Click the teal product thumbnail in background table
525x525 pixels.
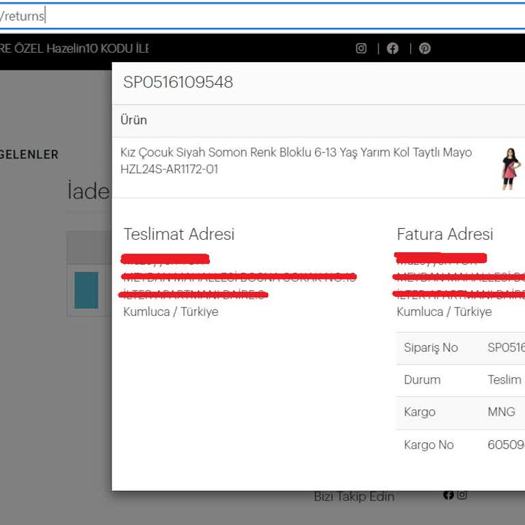86,290
